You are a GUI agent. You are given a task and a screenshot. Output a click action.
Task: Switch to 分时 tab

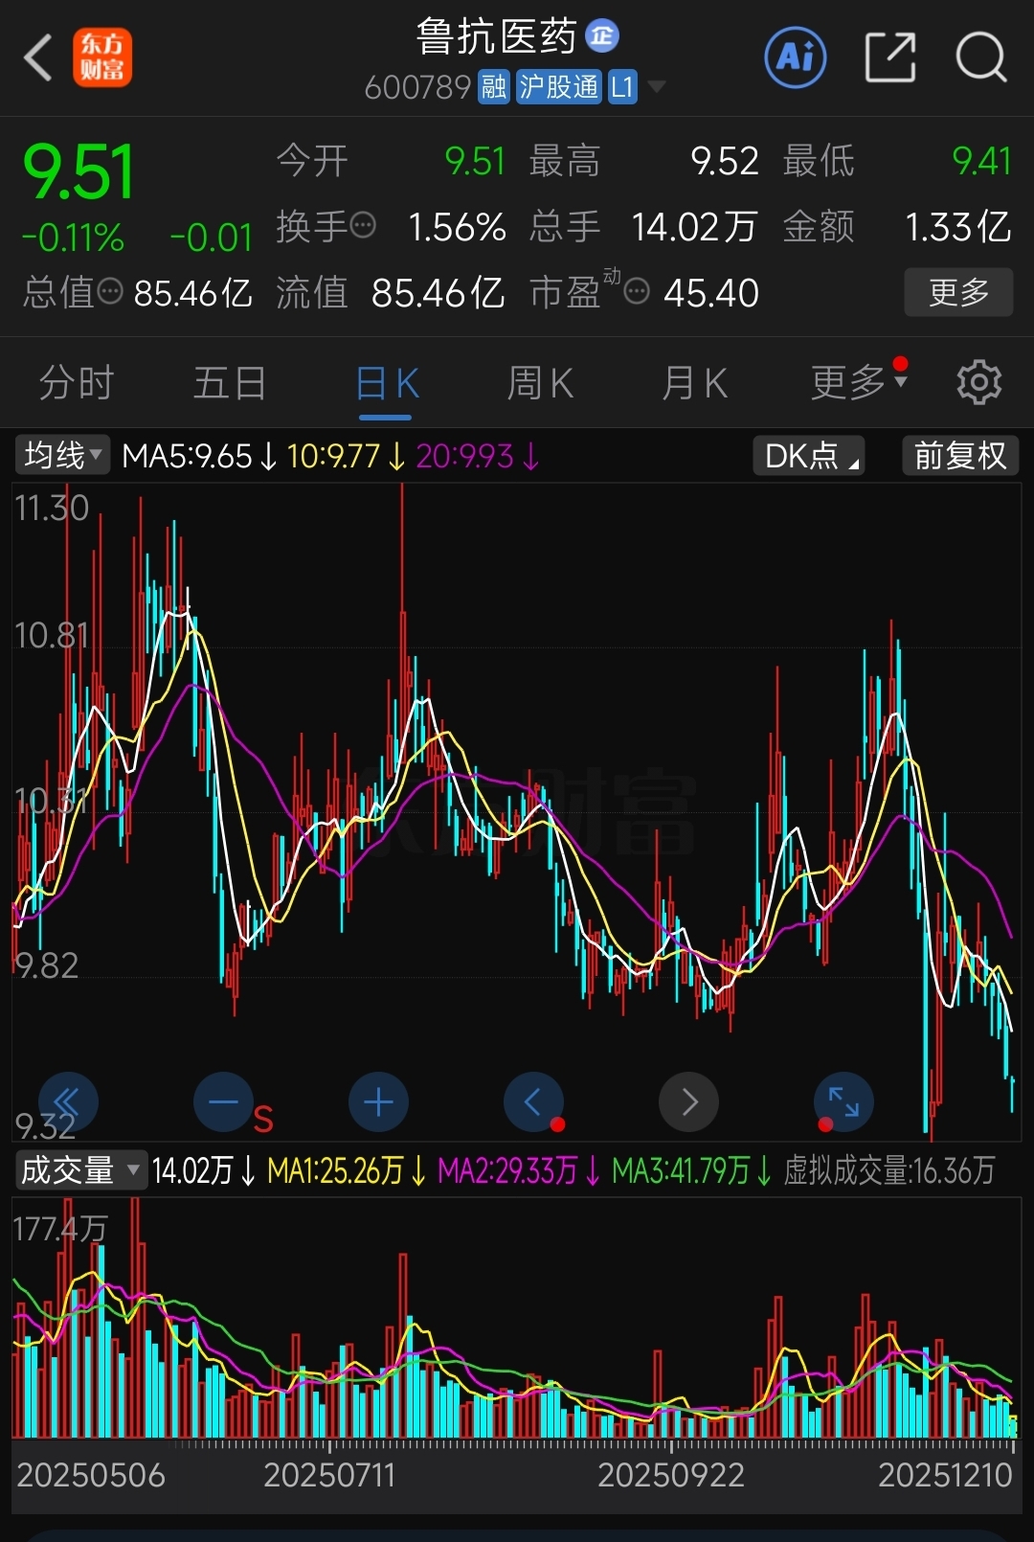(77, 382)
